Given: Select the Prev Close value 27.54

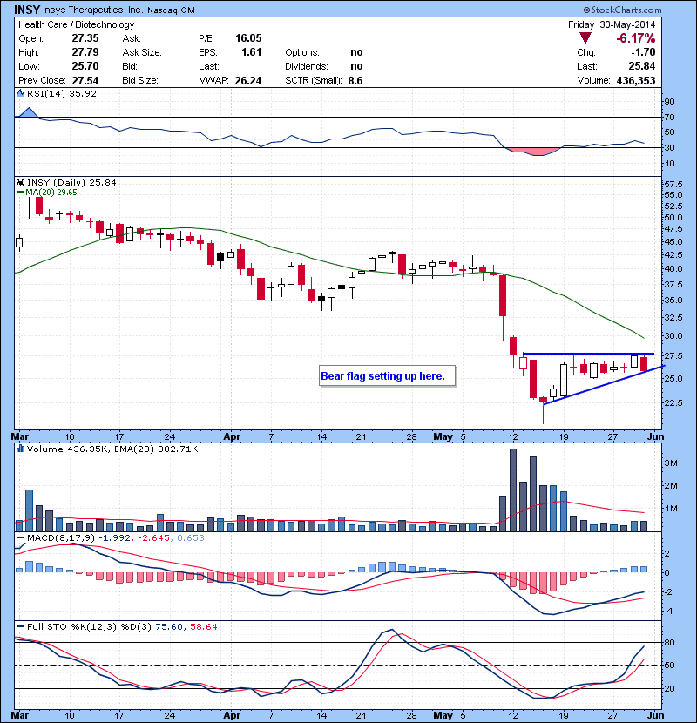Looking at the screenshot, I should pos(85,81).
